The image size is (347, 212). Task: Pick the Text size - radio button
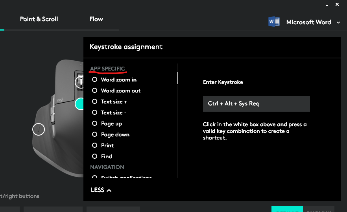pyautogui.click(x=94, y=112)
